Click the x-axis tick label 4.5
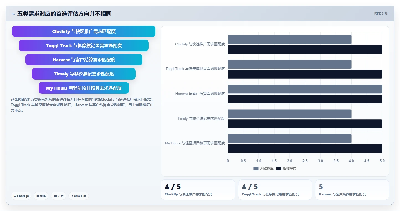This screenshot has height=211, width=400. tap(367, 161)
